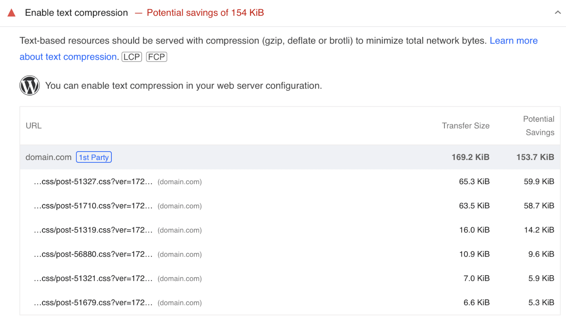Click the red warning triangle icon
This screenshot has width=566, height=320.
coord(11,12)
